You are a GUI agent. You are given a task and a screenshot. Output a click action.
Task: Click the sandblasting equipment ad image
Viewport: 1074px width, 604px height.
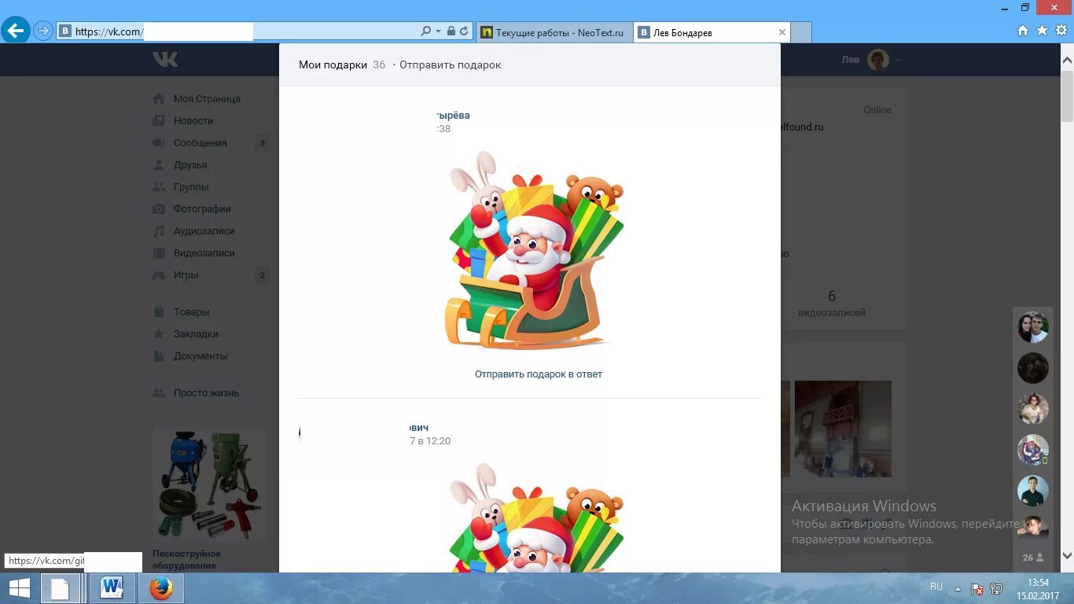click(209, 484)
